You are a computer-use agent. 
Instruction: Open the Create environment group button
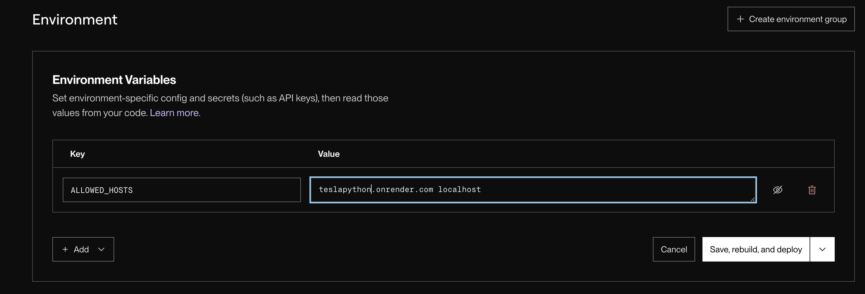pyautogui.click(x=791, y=19)
